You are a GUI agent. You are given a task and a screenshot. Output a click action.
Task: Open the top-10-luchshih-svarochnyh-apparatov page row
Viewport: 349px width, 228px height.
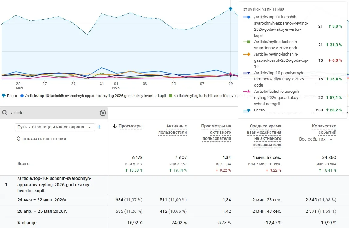[x=54, y=185]
